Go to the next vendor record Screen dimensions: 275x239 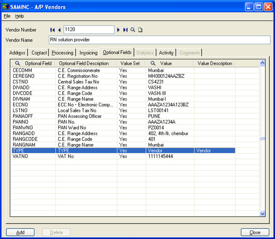118,30
